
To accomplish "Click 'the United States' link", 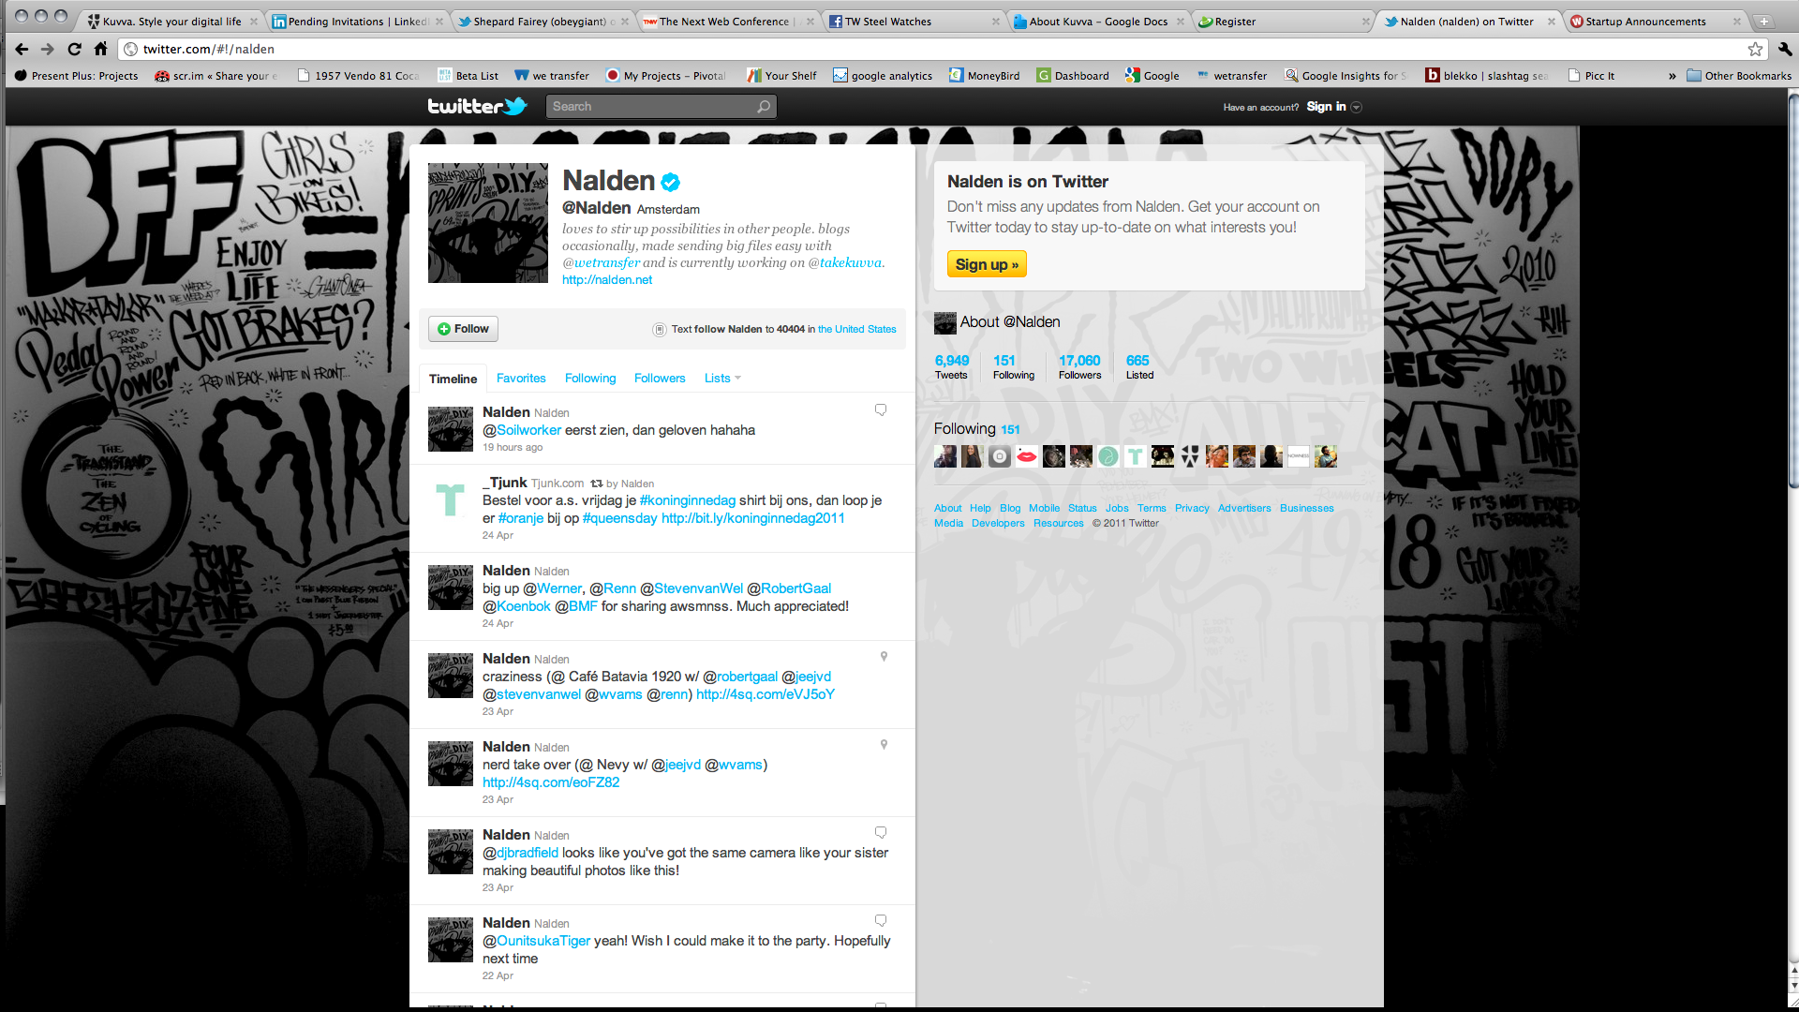I will pyautogui.click(x=856, y=330).
